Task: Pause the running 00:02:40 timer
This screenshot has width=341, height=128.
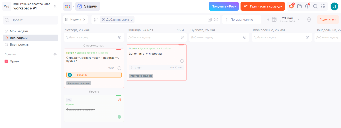Action: [x=74, y=75]
